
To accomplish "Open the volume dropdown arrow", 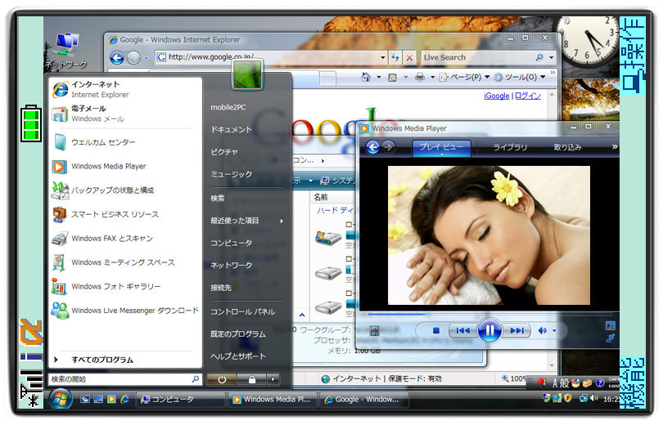I will click(x=554, y=330).
